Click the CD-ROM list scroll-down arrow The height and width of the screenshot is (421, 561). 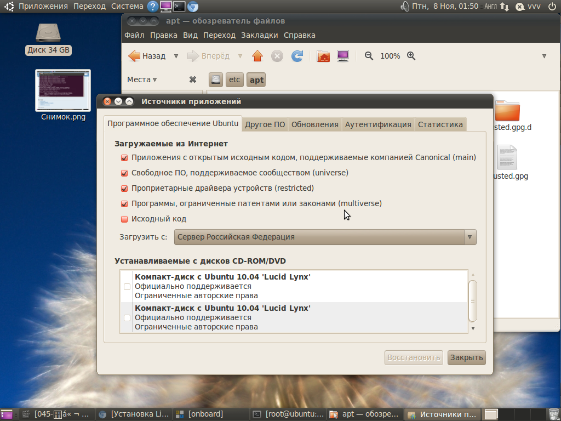(x=473, y=328)
